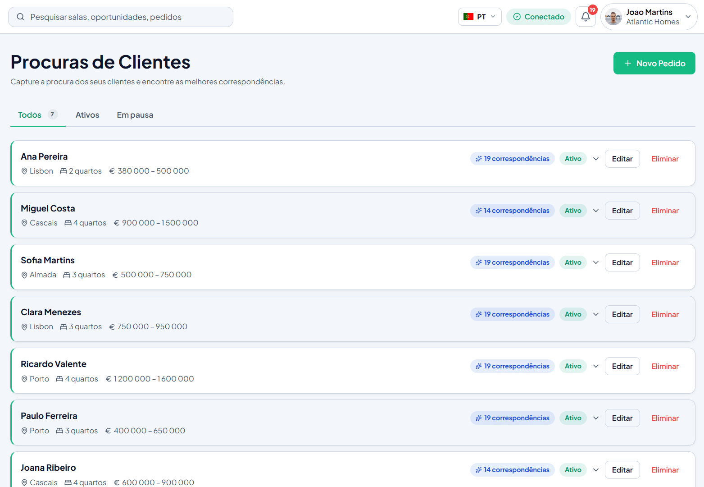Click the search magnifier icon

[20, 17]
